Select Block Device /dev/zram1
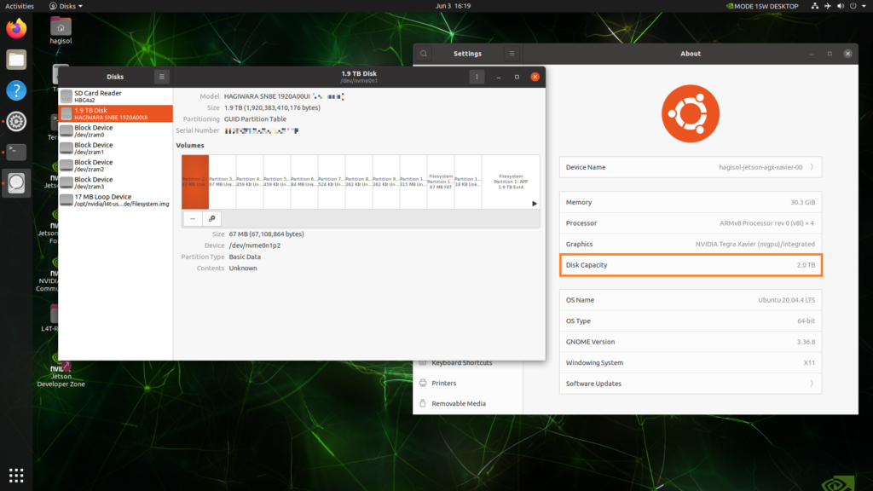The image size is (873, 491). tap(116, 148)
